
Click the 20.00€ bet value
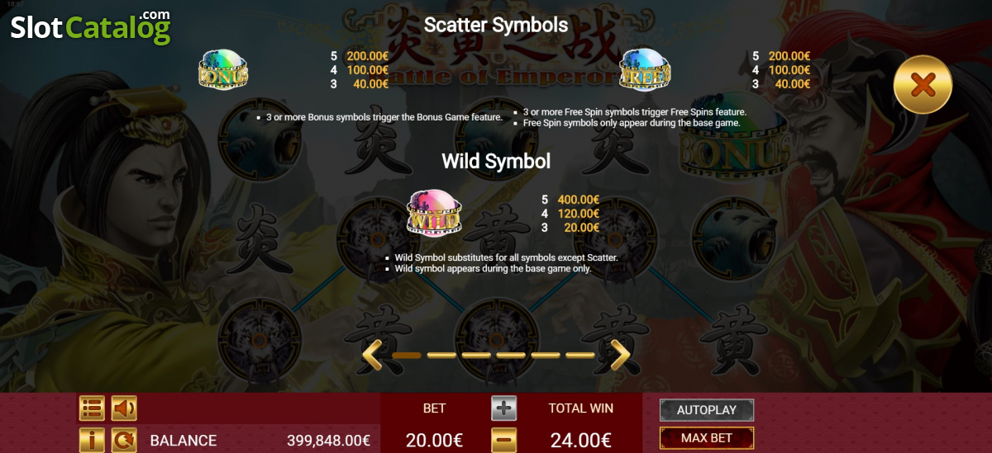(434, 441)
